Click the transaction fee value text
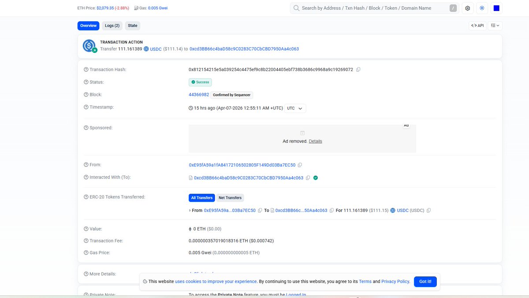529x298 pixels. [231, 241]
